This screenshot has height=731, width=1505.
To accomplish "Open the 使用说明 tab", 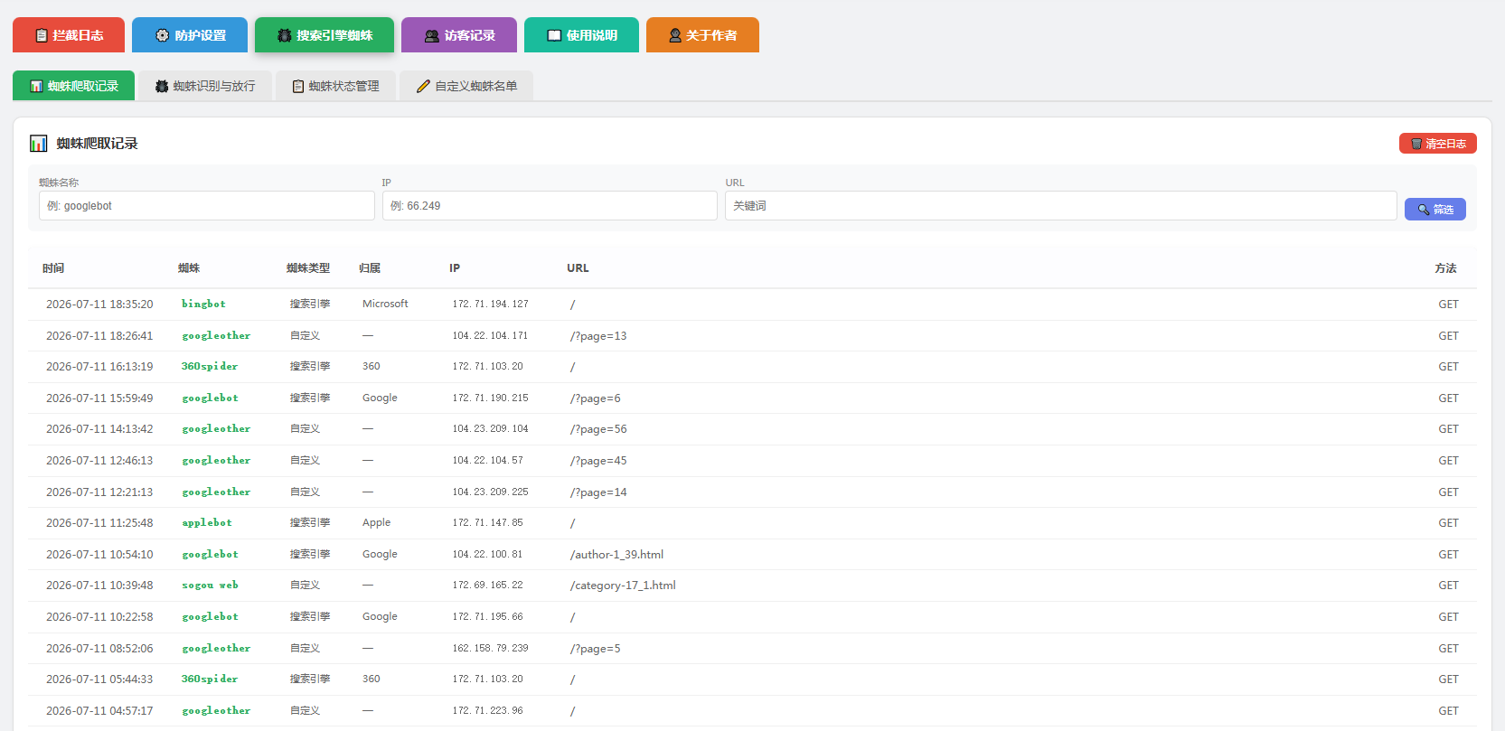I will (581, 35).
